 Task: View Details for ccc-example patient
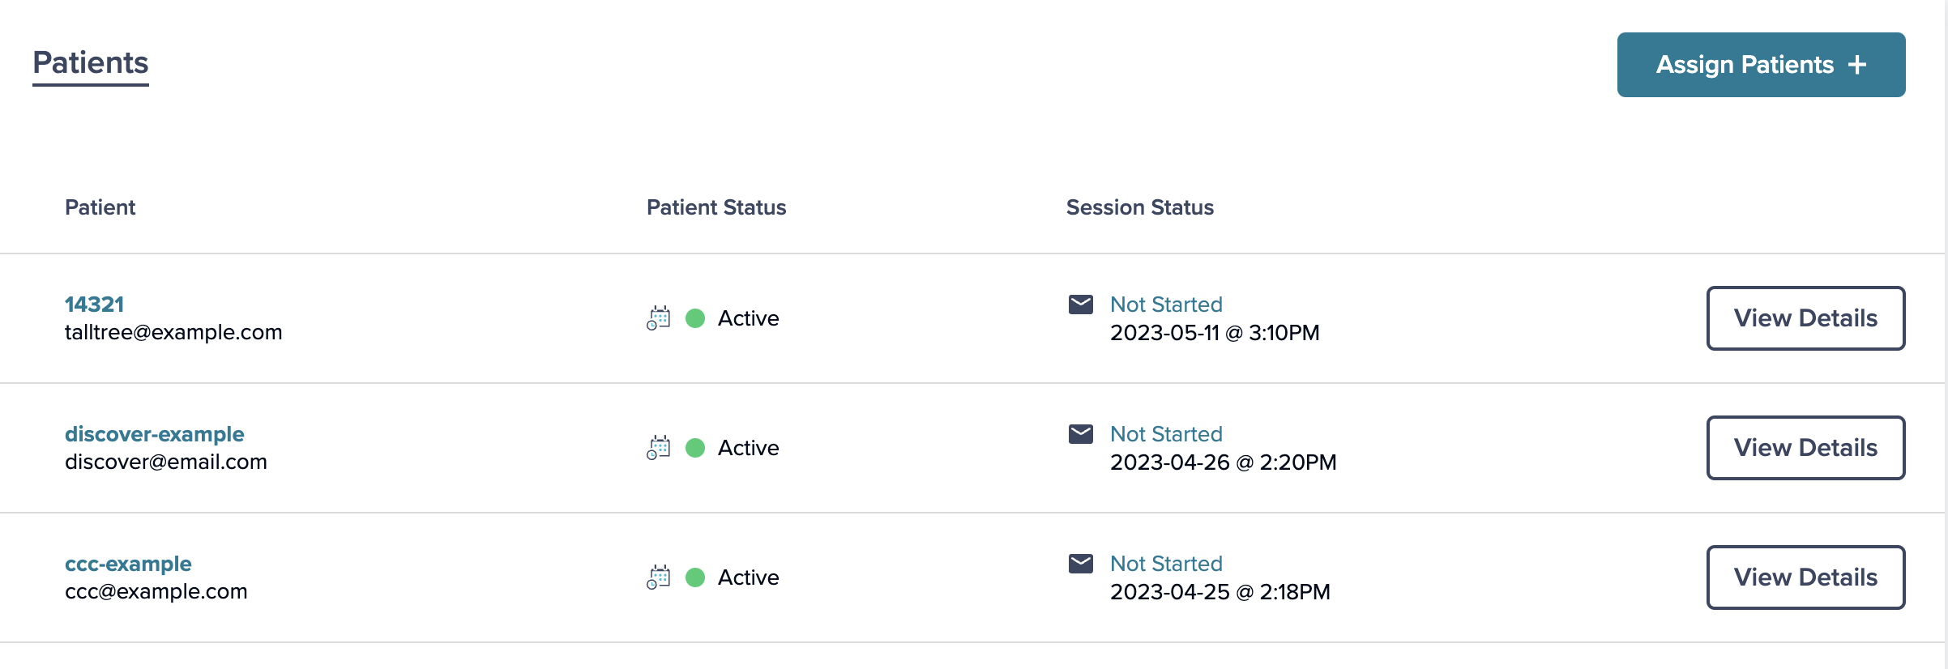(x=1805, y=577)
